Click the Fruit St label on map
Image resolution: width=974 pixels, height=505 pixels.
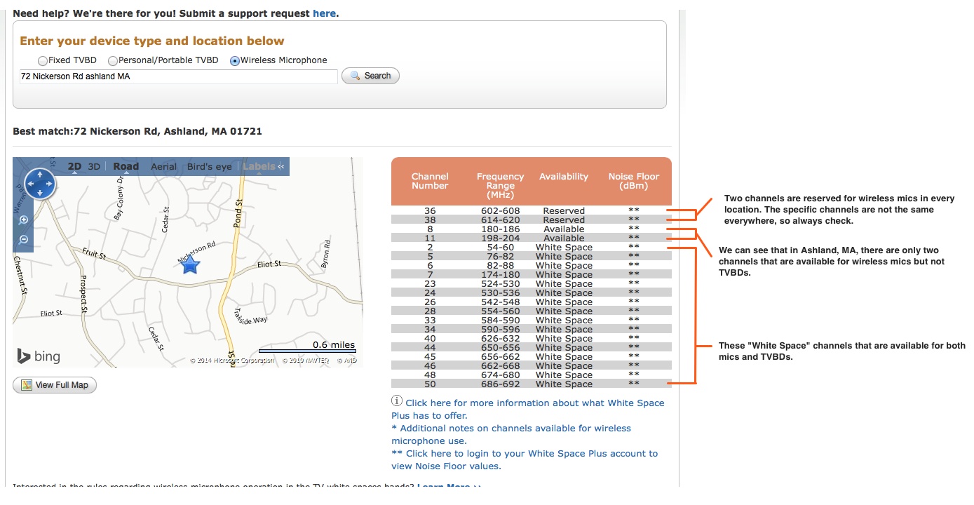click(x=93, y=255)
